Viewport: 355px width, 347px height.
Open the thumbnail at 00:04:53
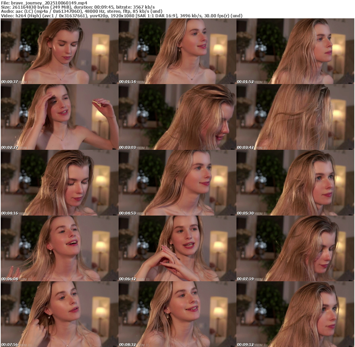(x=177, y=183)
